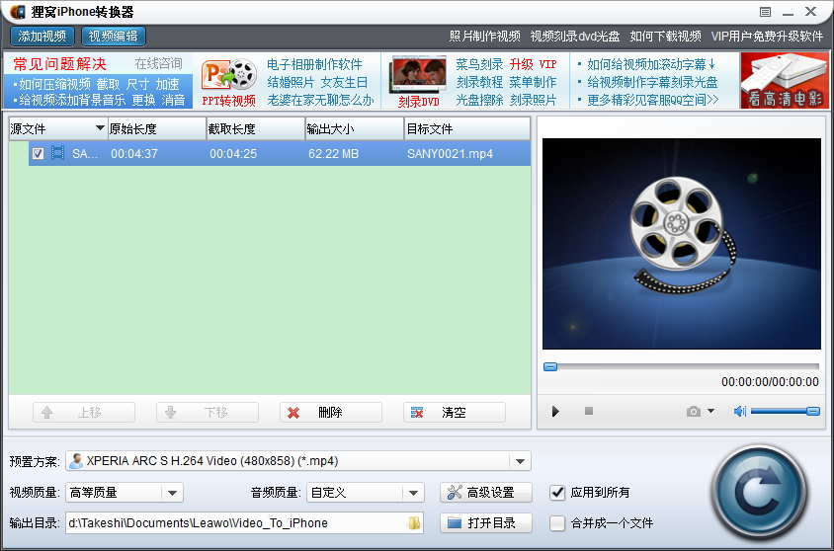Open the 预置方案 profile dropdown
Image resolution: width=834 pixels, height=551 pixels.
(520, 461)
